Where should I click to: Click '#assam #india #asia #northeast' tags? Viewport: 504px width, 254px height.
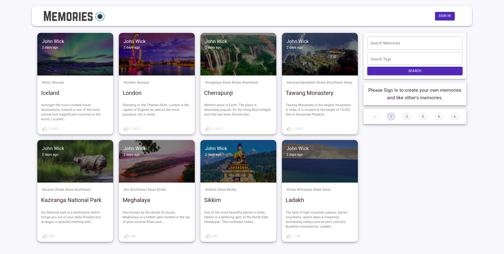point(66,190)
